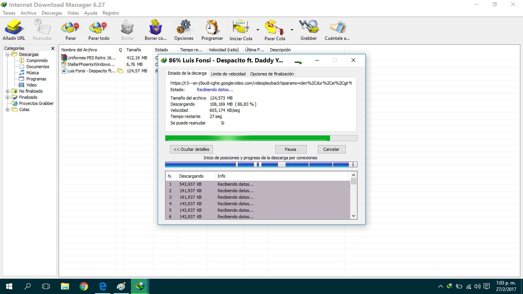Screen dimensions: 523x294
Task: Click the download URL text in dialog
Action: click(x=261, y=83)
